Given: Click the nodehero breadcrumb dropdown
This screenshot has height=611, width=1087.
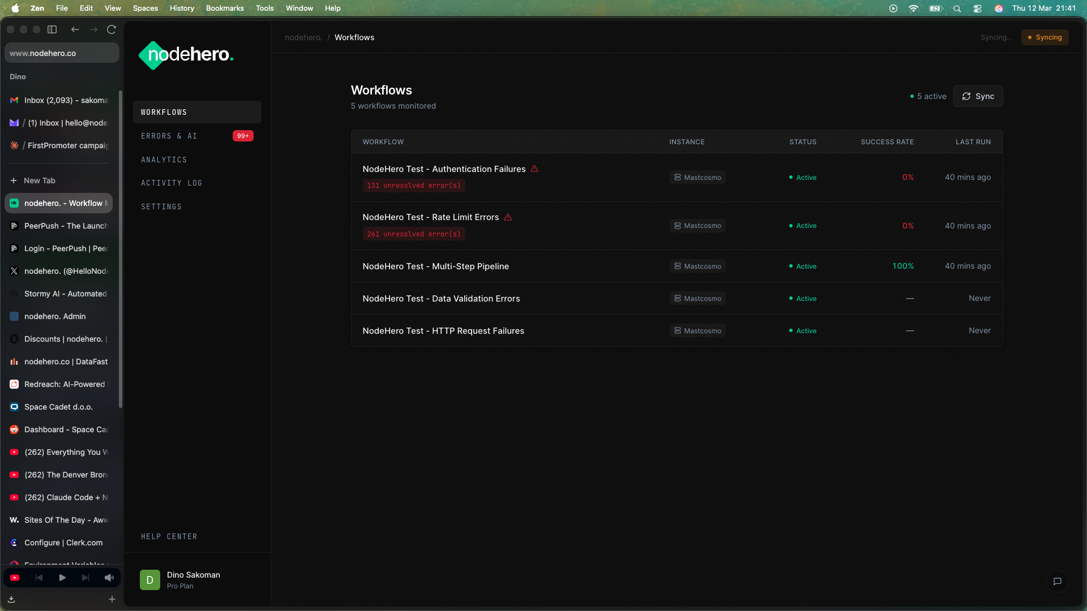Looking at the screenshot, I should click(x=304, y=37).
